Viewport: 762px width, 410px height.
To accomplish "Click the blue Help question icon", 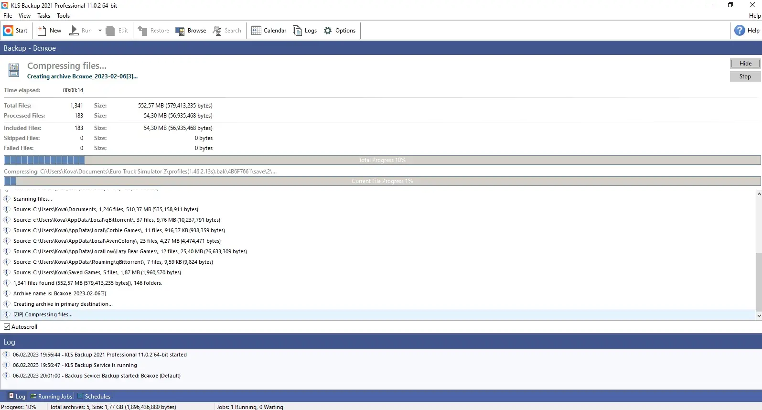I will click(740, 31).
